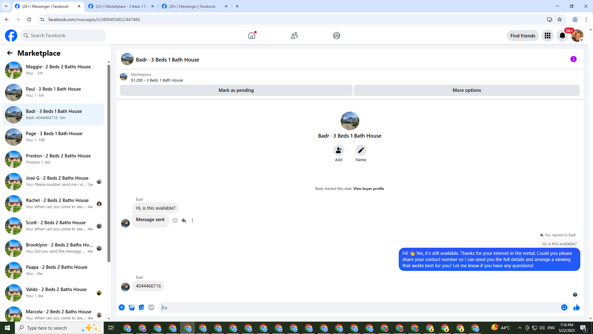Click the phone number message 4044466716
This screenshot has width=593, height=334.
point(148,286)
